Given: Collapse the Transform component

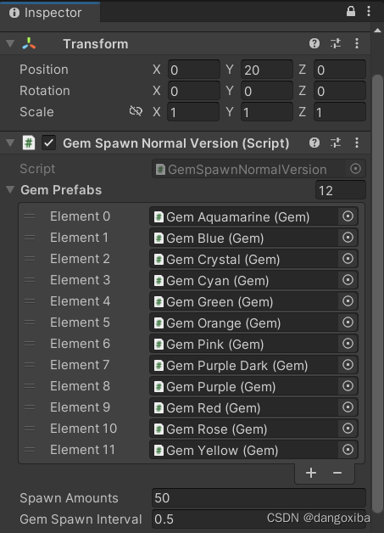Looking at the screenshot, I should (10, 43).
